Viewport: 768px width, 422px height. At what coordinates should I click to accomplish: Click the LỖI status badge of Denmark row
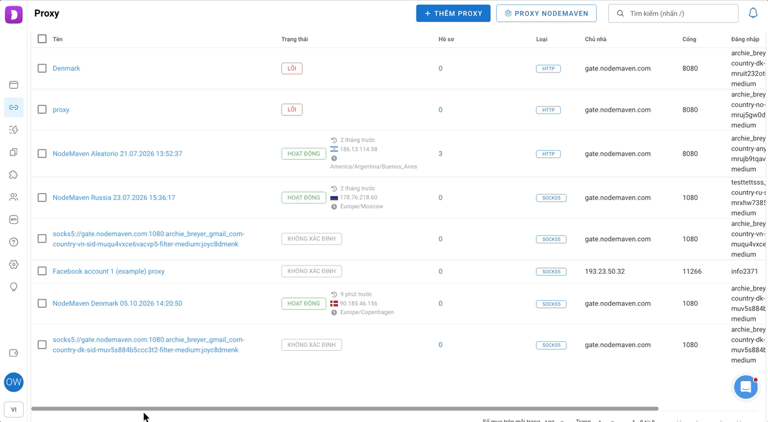point(292,68)
